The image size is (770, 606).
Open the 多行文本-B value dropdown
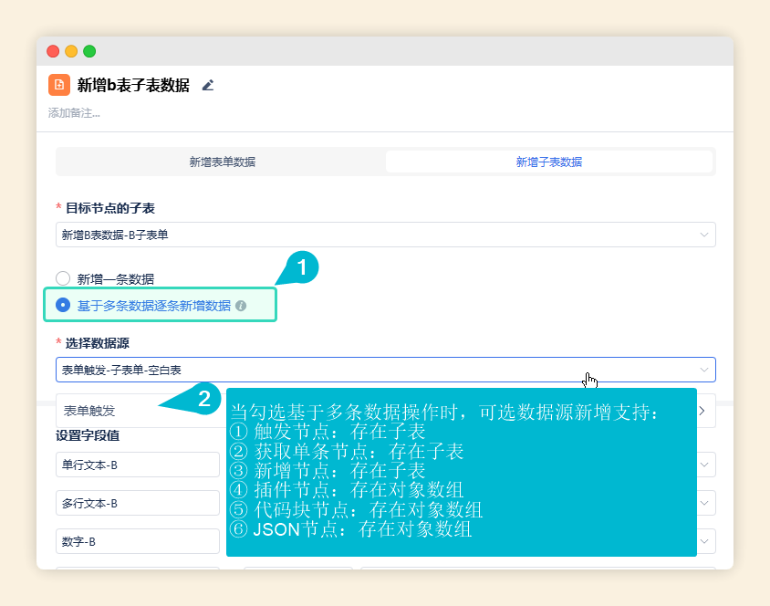(703, 503)
